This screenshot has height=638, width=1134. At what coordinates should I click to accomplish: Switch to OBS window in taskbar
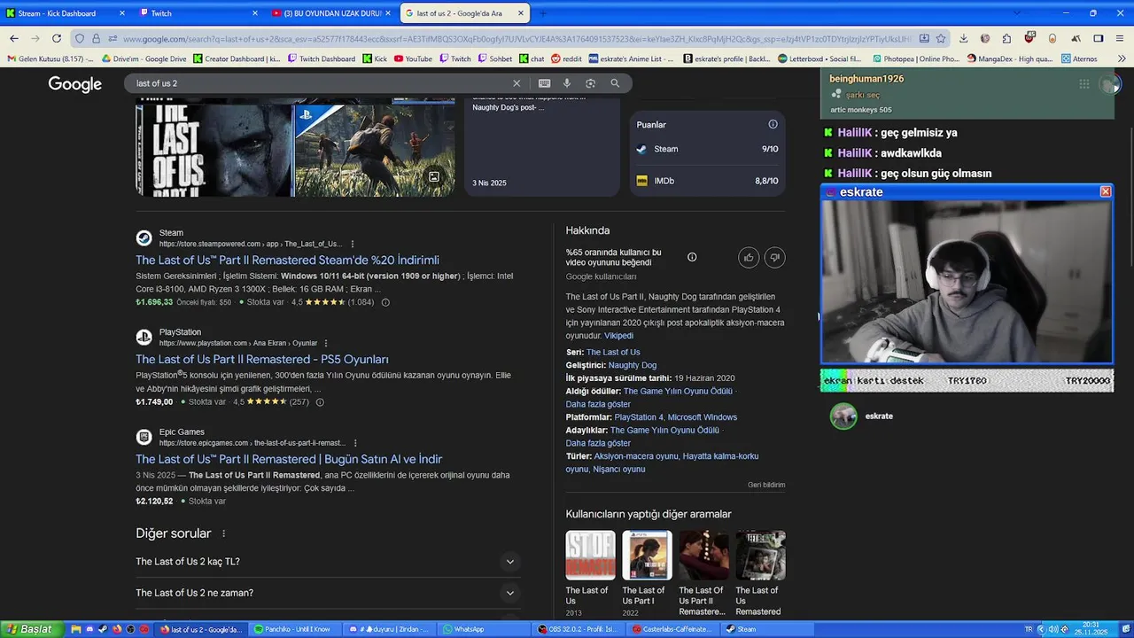579,629
